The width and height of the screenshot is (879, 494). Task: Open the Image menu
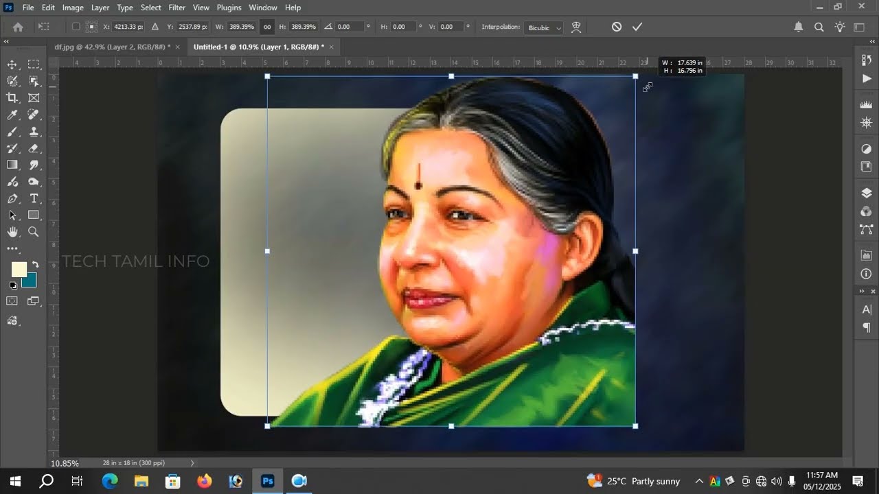73,8
